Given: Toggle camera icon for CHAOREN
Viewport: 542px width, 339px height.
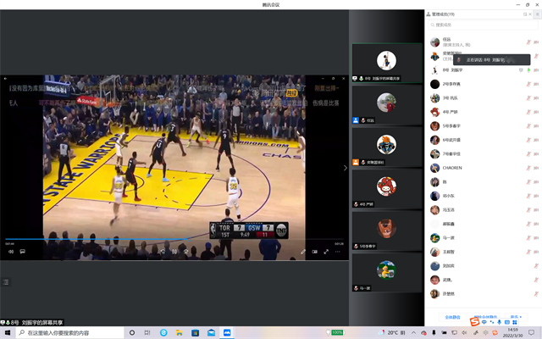Looking at the screenshot, I should coord(536,168).
